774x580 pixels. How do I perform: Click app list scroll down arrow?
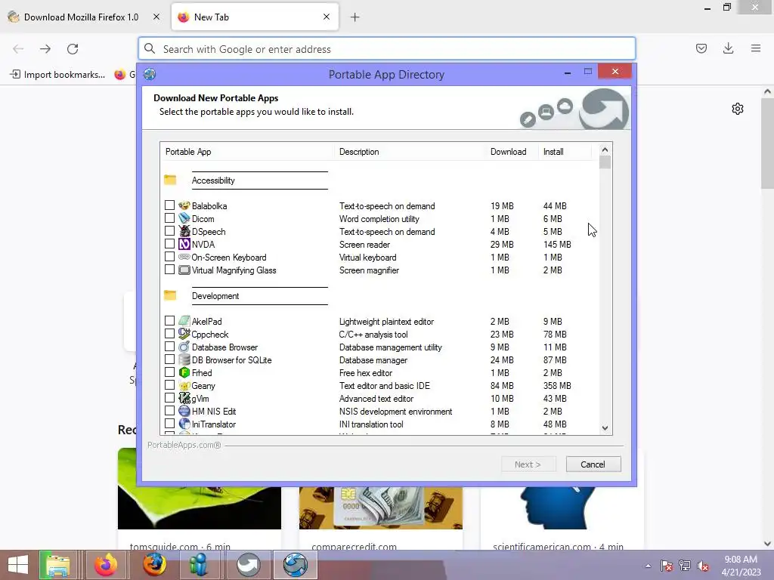tap(605, 428)
